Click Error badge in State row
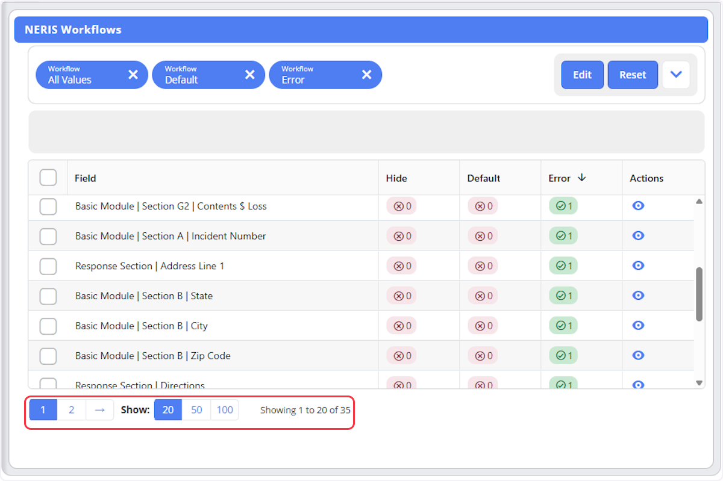The width and height of the screenshot is (723, 481). (563, 296)
